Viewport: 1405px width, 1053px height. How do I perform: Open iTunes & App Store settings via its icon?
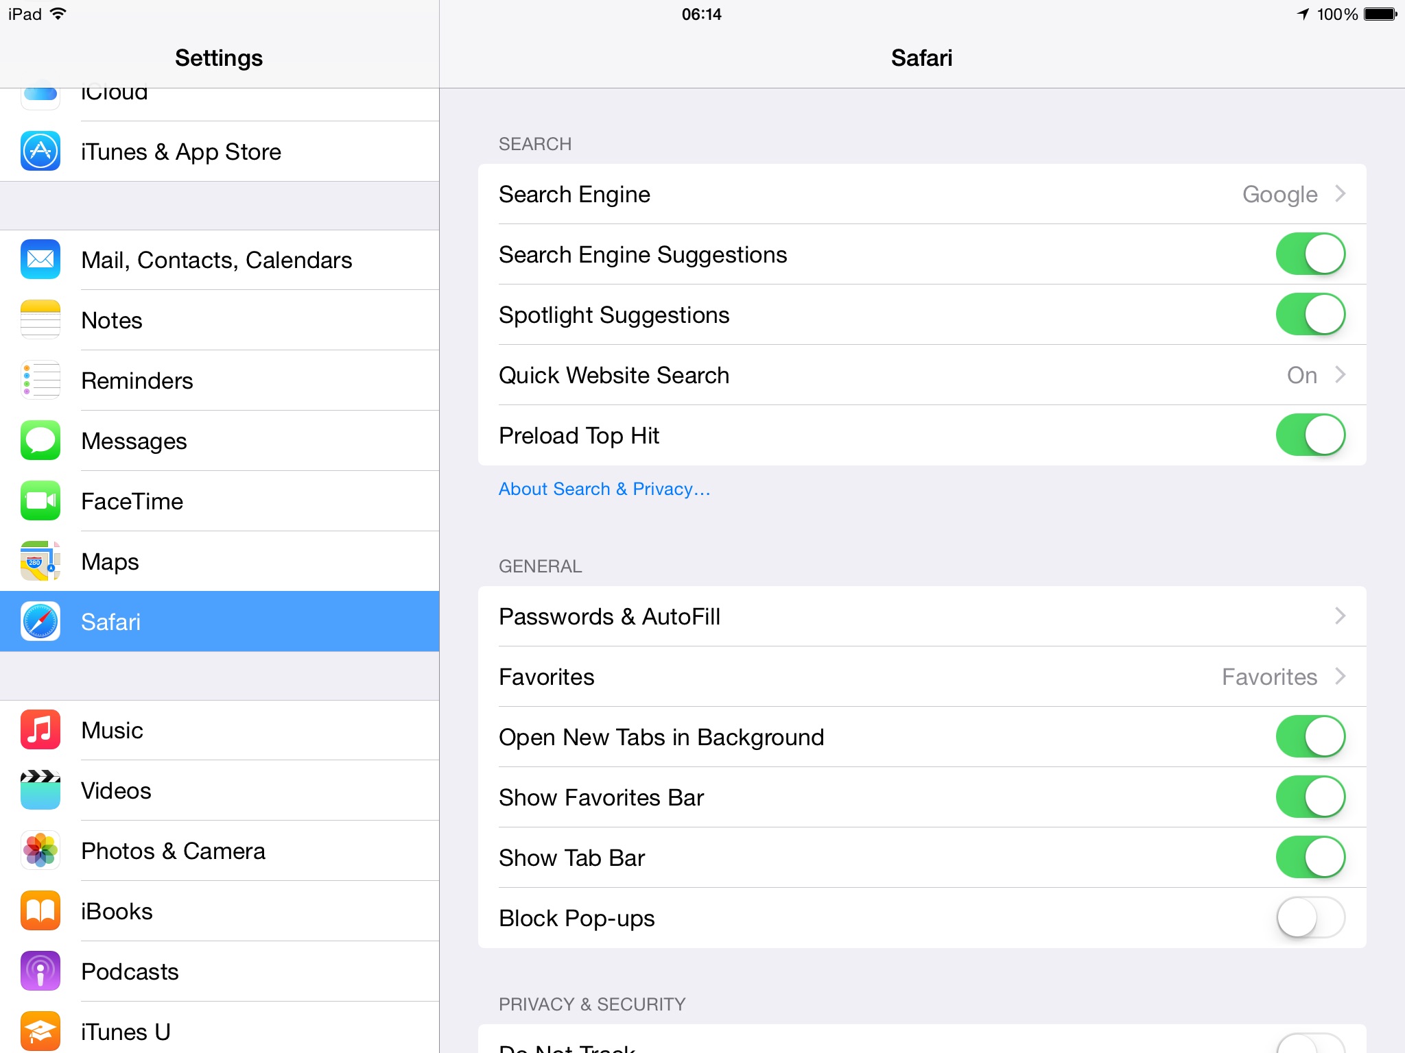(x=40, y=151)
